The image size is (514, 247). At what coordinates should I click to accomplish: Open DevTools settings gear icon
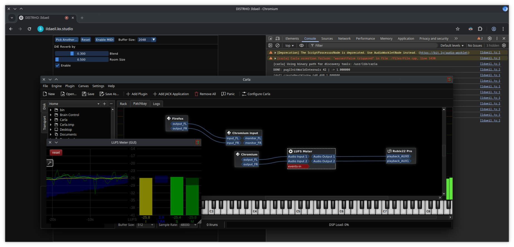tap(489, 38)
